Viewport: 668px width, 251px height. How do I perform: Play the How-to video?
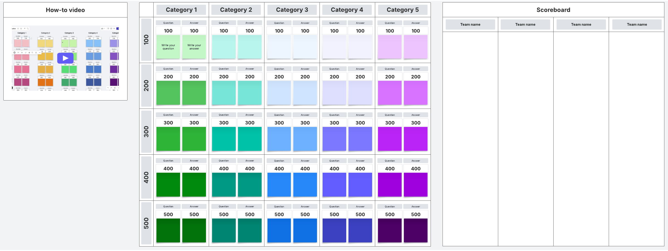click(x=65, y=58)
